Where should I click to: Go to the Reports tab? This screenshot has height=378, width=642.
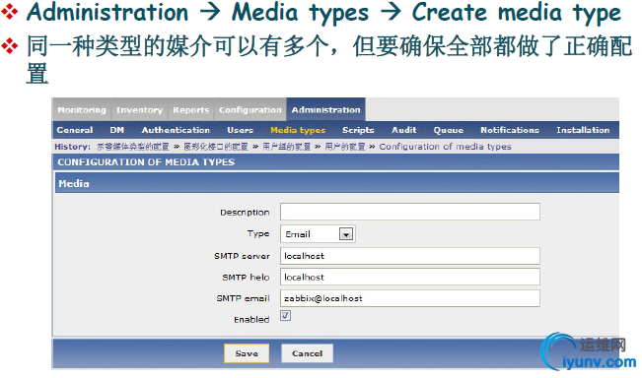[x=190, y=110]
